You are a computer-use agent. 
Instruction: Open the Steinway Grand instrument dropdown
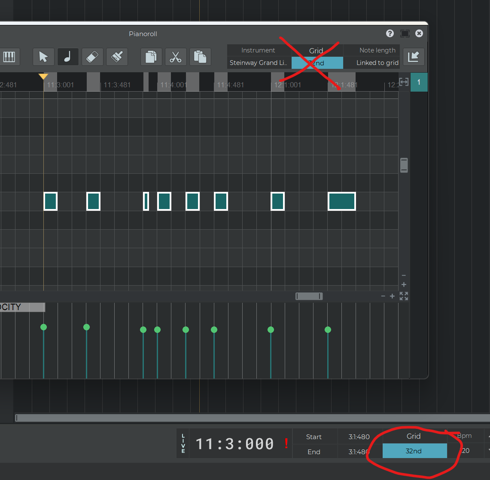click(x=259, y=63)
